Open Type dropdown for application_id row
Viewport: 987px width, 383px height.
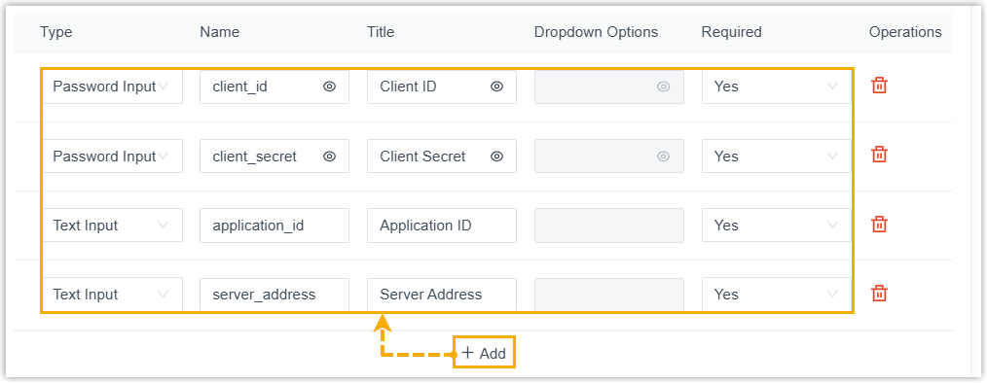[112, 226]
